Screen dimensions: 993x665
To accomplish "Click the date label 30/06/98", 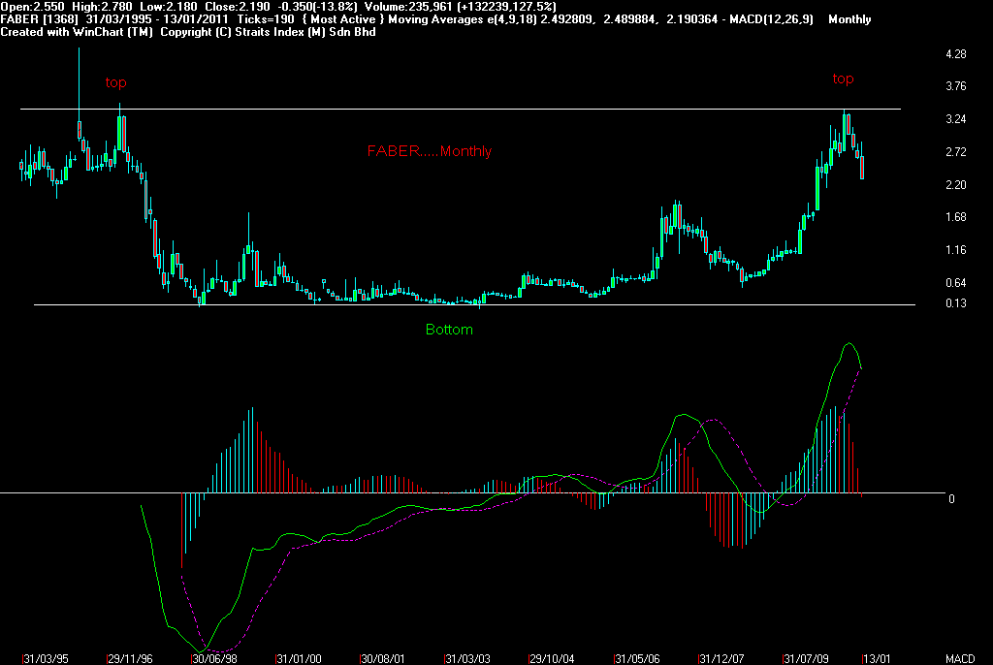I will point(214,658).
